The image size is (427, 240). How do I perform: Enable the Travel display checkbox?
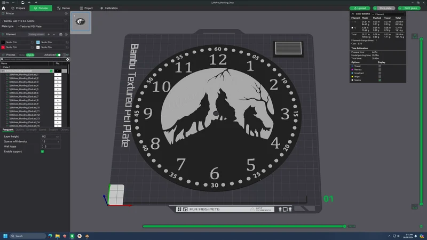point(379,66)
